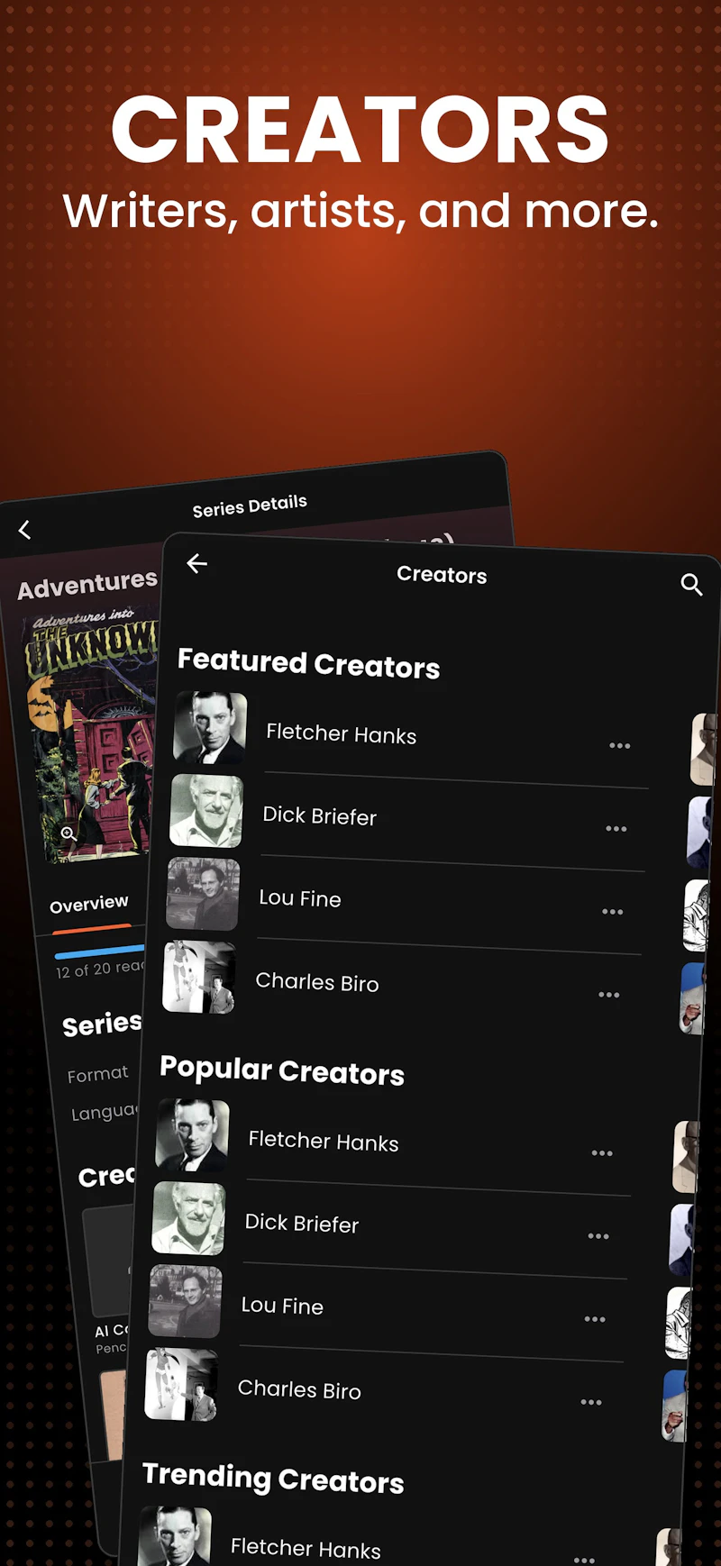
Task: Select the Overview tab in Series Details
Action: click(x=89, y=903)
